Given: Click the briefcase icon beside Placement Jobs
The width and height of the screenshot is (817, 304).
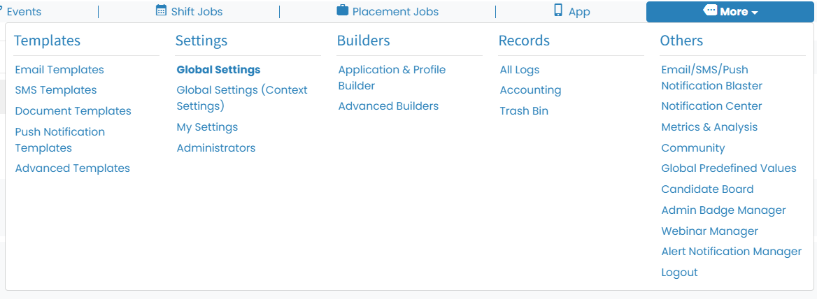Looking at the screenshot, I should [x=342, y=10].
